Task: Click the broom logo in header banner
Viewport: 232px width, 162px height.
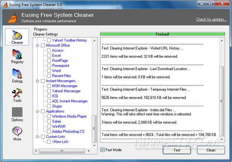Action: (x=13, y=18)
